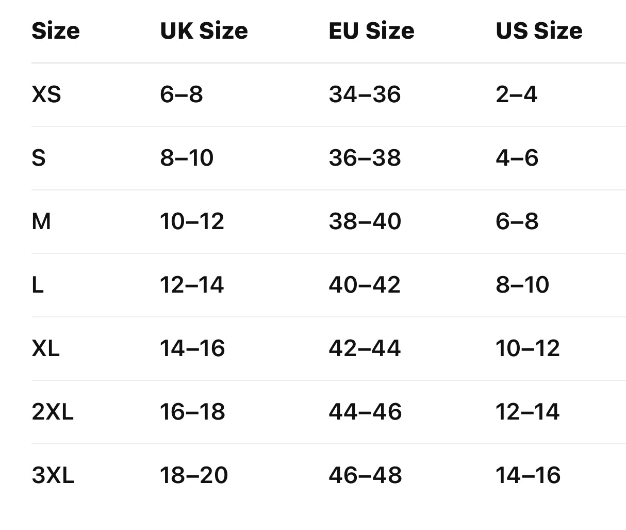Click the US Size column header
This screenshot has height=530, width=626.
(x=539, y=31)
